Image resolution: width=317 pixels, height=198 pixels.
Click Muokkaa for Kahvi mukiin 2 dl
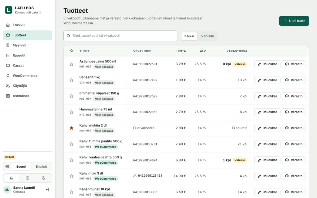267,128
